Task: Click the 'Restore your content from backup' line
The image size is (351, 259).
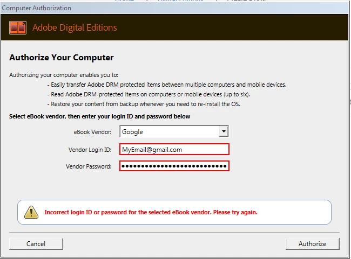Action: coord(144,104)
